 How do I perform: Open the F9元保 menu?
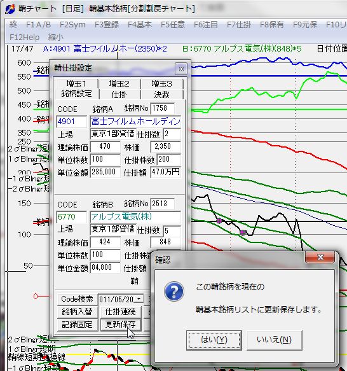[305, 24]
